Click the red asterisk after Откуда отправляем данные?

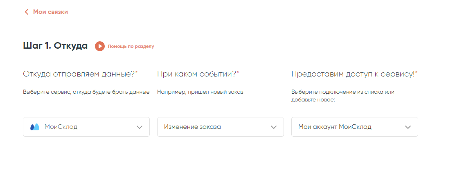tap(137, 72)
